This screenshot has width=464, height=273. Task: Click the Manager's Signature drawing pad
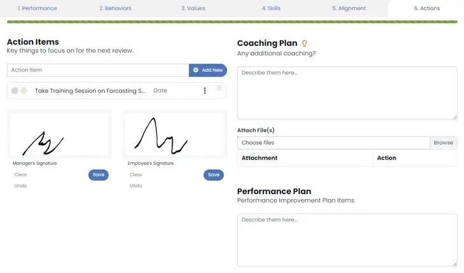pos(60,135)
